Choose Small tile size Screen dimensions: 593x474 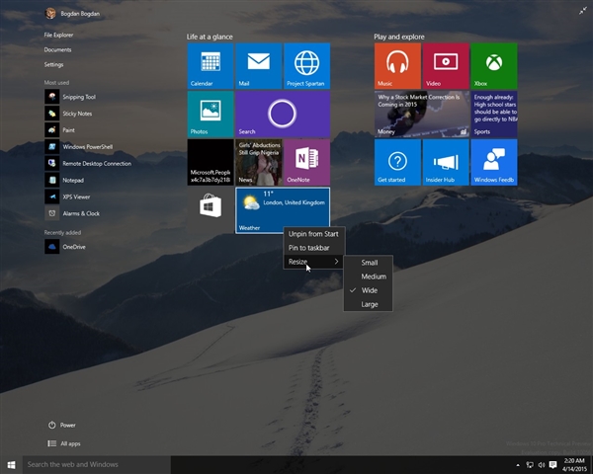click(x=370, y=263)
